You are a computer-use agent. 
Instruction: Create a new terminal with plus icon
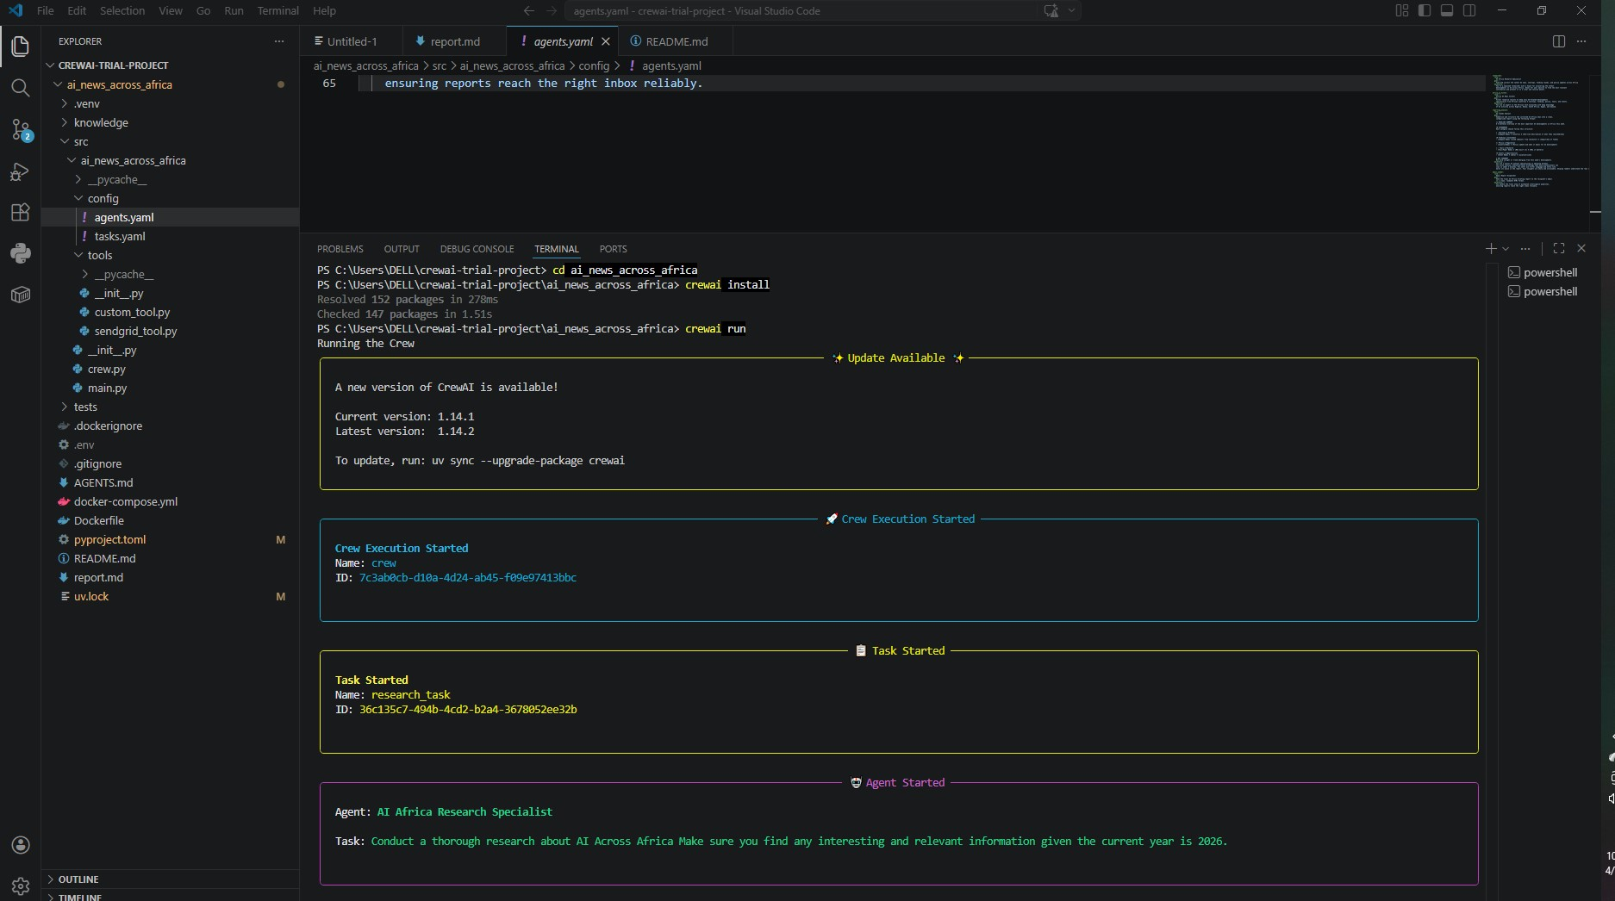[1490, 248]
